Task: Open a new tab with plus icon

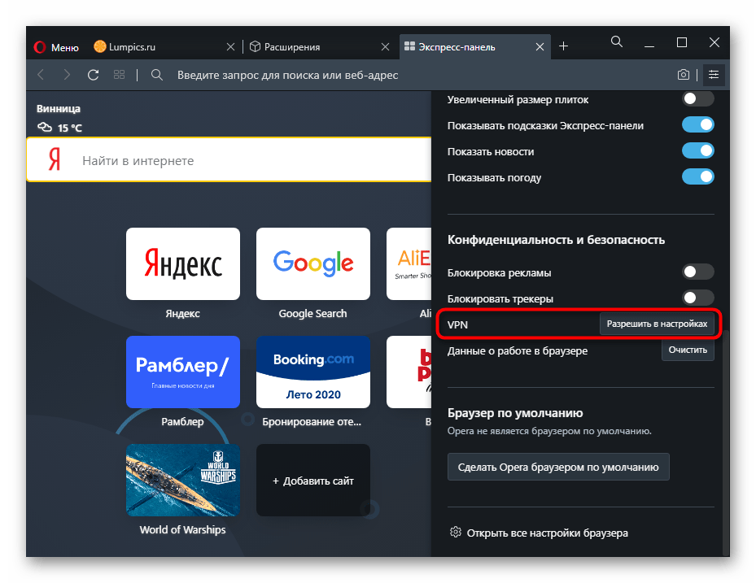Action: pos(563,46)
